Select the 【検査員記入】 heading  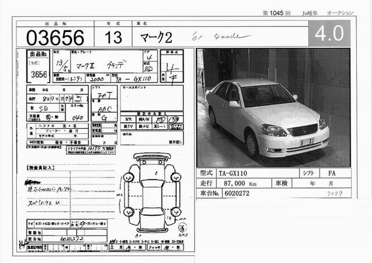pyautogui.click(x=41, y=168)
